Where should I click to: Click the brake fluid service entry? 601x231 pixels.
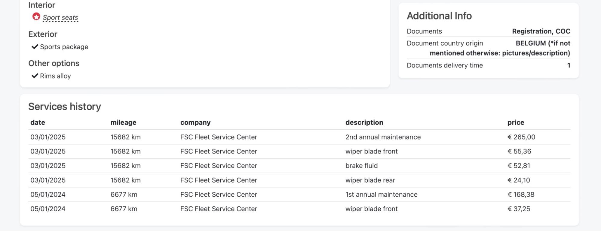(361, 166)
